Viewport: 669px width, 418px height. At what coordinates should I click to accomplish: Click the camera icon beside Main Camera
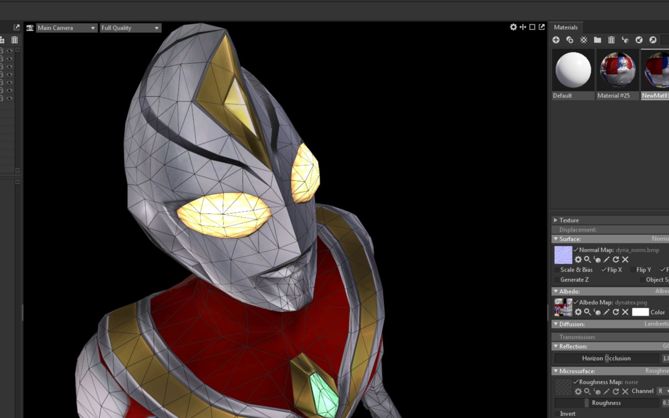tap(30, 28)
